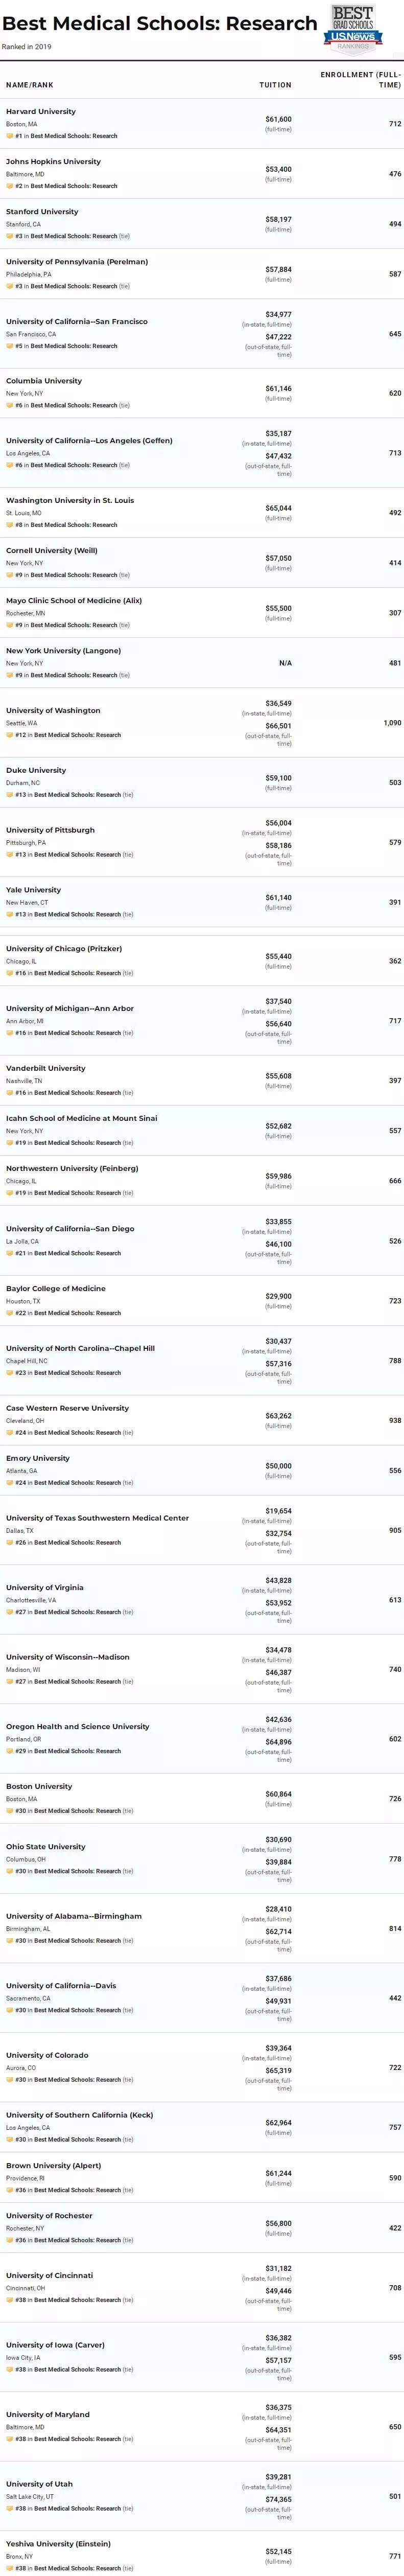Sort by the Tuition column header
404x2576 pixels.
(275, 85)
